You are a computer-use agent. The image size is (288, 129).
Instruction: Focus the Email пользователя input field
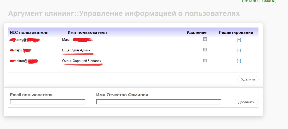click(x=48, y=102)
